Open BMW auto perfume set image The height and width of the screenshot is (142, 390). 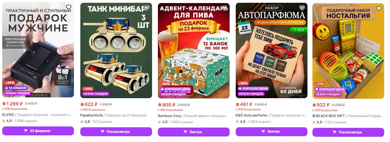[272, 50]
